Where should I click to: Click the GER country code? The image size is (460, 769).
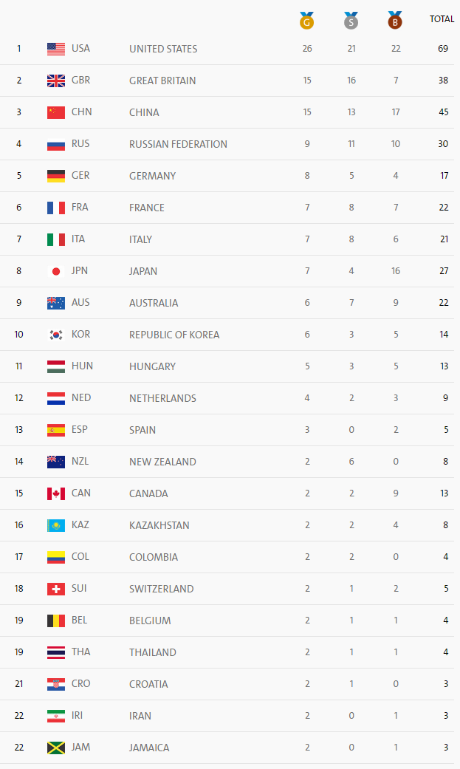click(80, 176)
